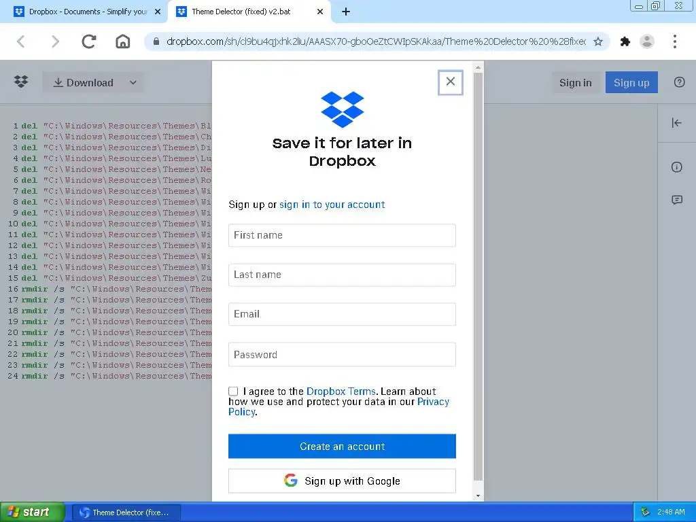The width and height of the screenshot is (696, 522).
Task: Click the dialog scrollbar up arrow
Action: 478,67
